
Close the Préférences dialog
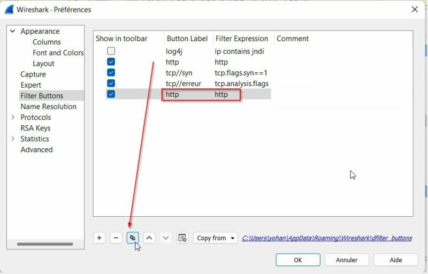click(x=415, y=10)
